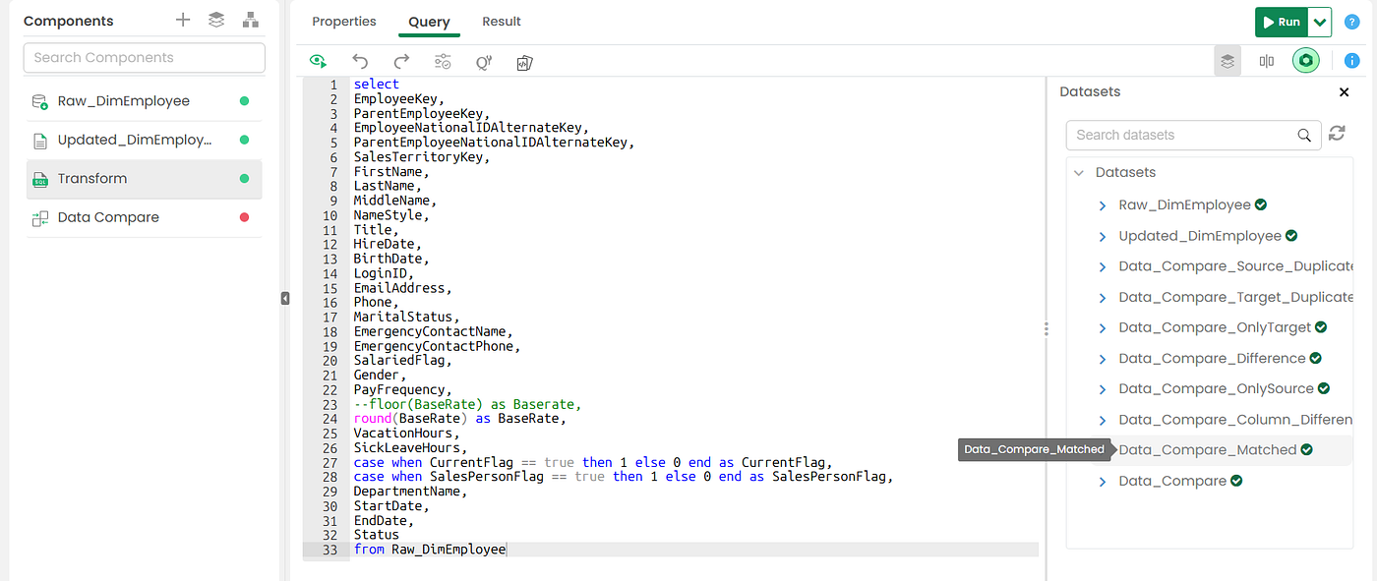Click the preview query eye icon
This screenshot has height=581, width=1377.
click(x=318, y=62)
